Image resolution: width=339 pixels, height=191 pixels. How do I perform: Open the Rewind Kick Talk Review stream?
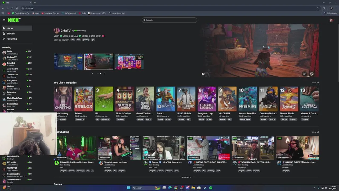(x=164, y=148)
